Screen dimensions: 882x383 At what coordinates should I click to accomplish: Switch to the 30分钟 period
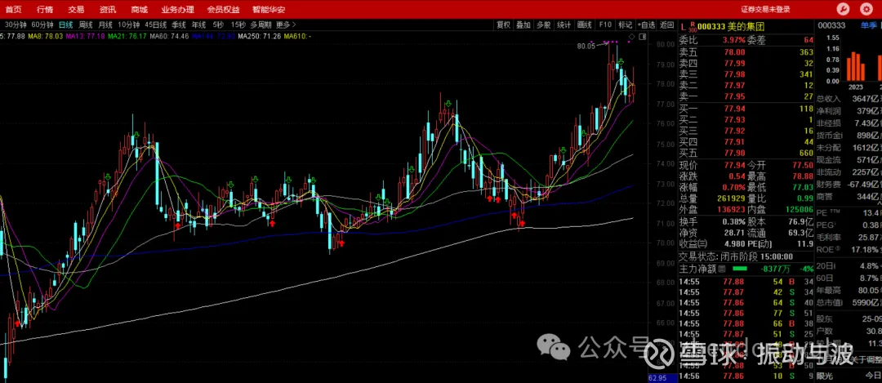16,24
